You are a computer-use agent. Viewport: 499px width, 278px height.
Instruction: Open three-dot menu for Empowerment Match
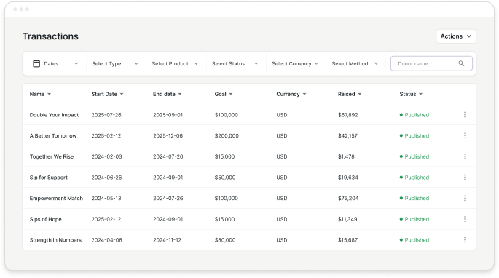[x=465, y=198]
